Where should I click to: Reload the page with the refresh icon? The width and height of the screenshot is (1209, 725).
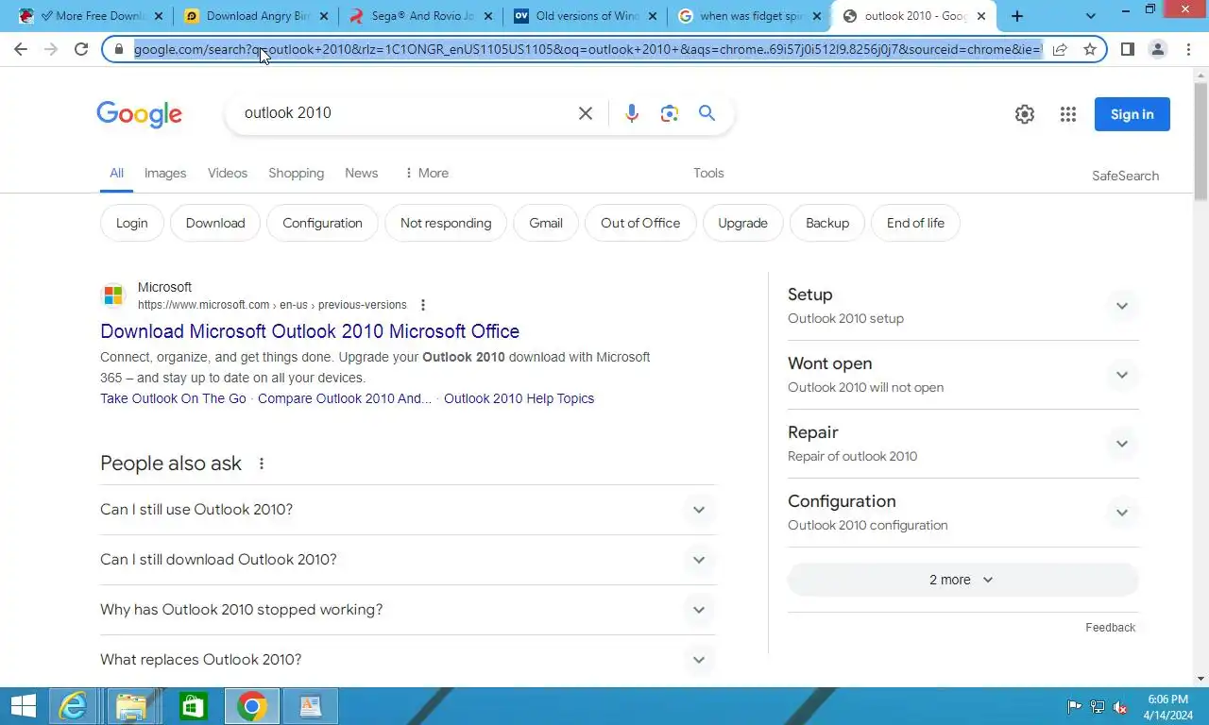81,49
